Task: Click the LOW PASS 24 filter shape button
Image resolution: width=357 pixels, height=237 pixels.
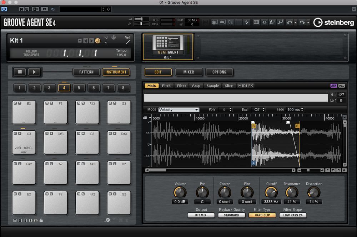Action: (x=293, y=215)
